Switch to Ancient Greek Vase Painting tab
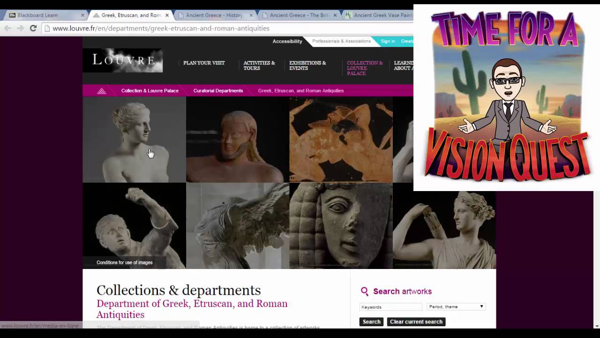 click(x=379, y=15)
